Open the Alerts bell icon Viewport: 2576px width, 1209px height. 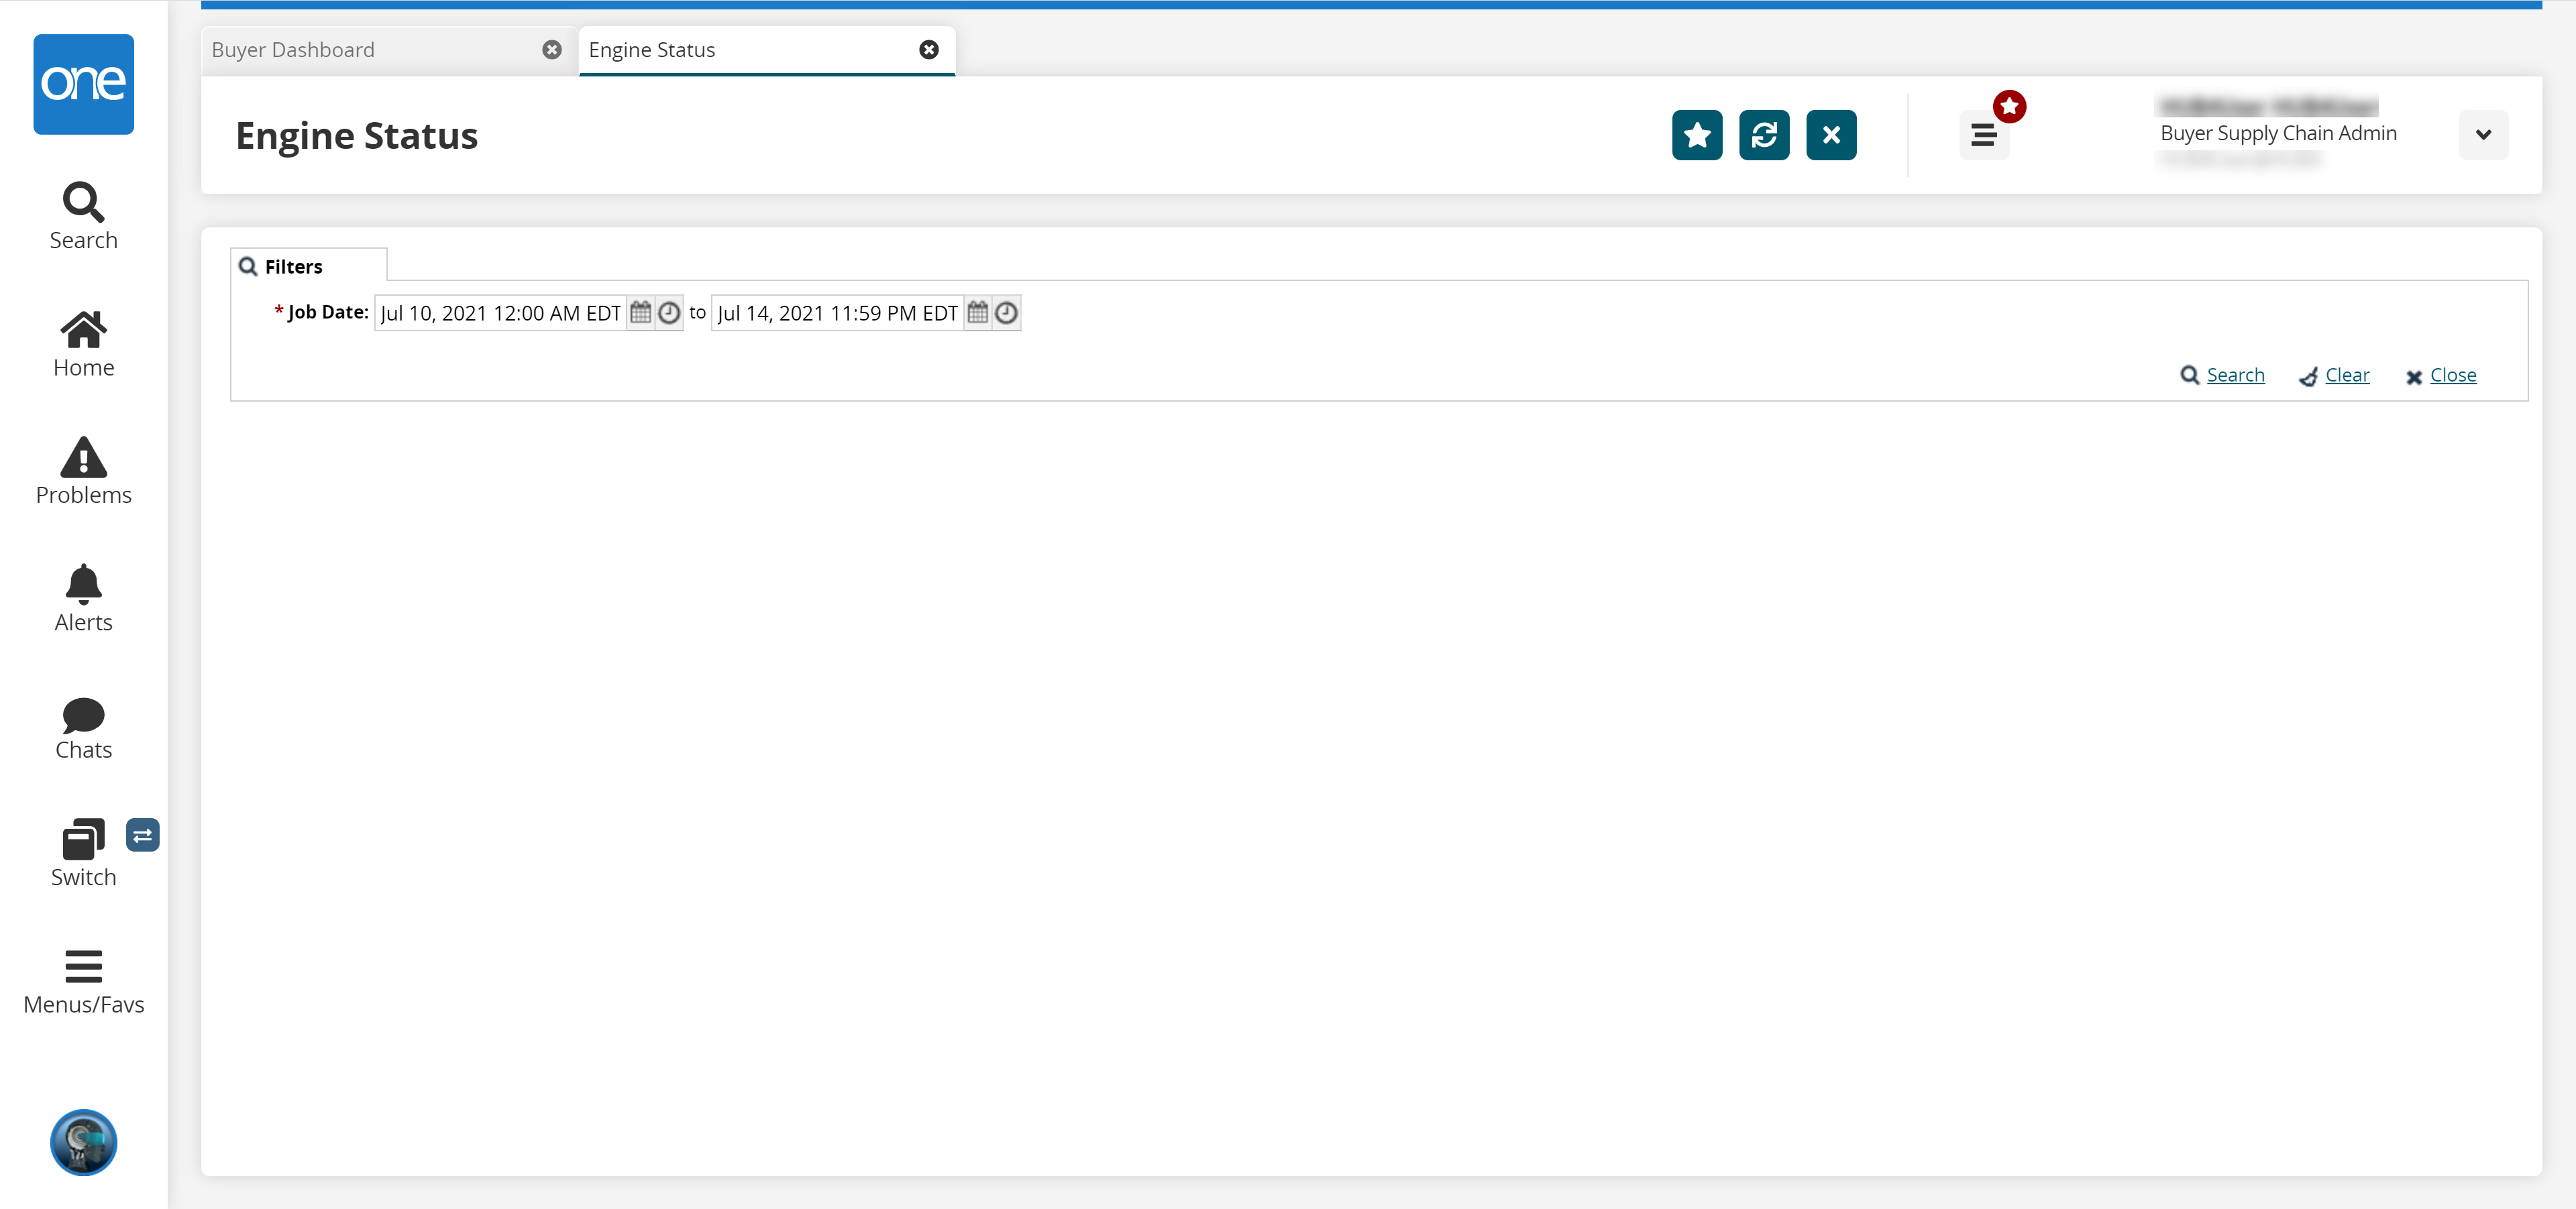[83, 597]
